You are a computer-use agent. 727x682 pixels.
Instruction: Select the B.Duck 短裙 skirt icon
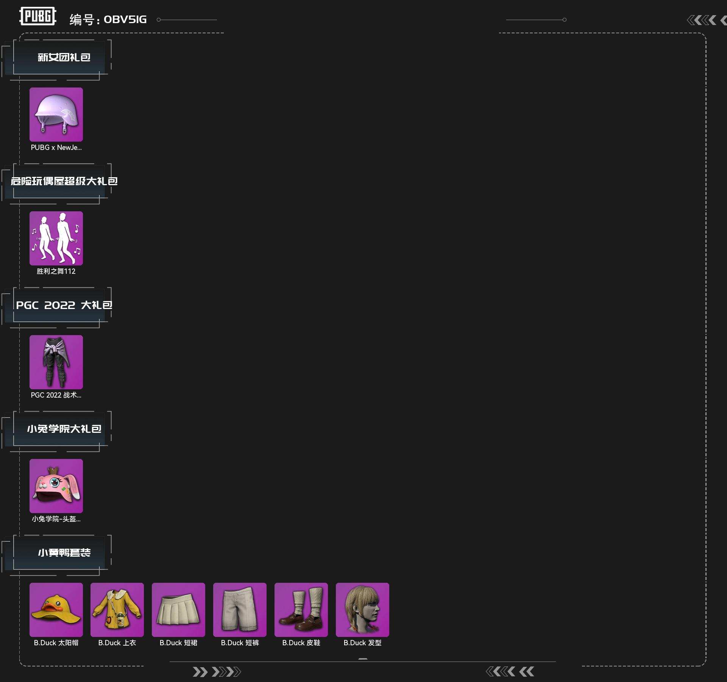(x=178, y=610)
